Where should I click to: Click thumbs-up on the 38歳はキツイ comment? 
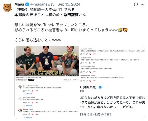click(24, 102)
